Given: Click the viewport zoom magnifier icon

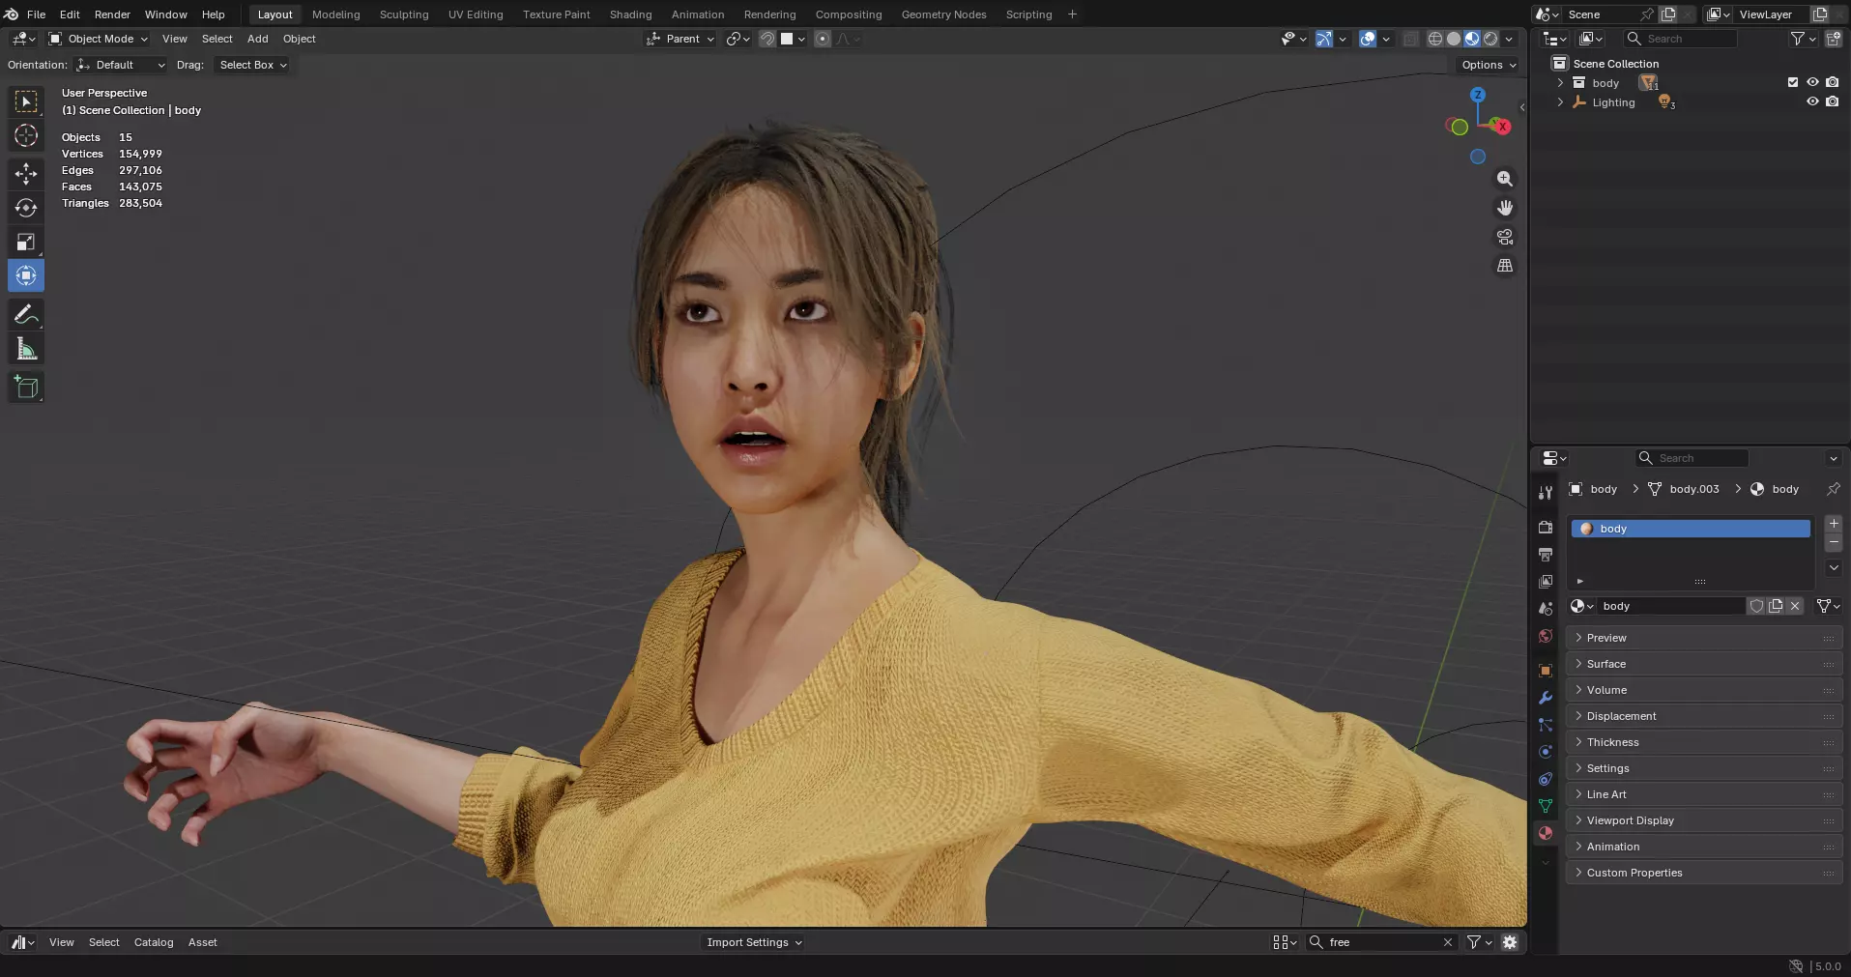Looking at the screenshot, I should tap(1505, 179).
